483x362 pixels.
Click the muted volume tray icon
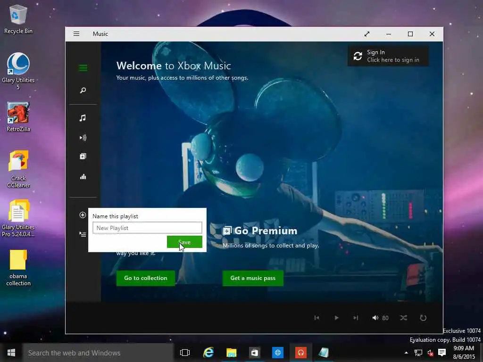tap(430, 353)
